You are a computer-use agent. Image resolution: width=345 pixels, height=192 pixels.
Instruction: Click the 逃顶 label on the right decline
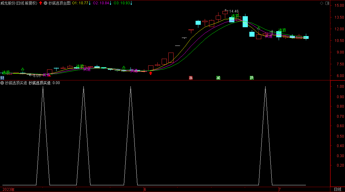coord(282,30)
